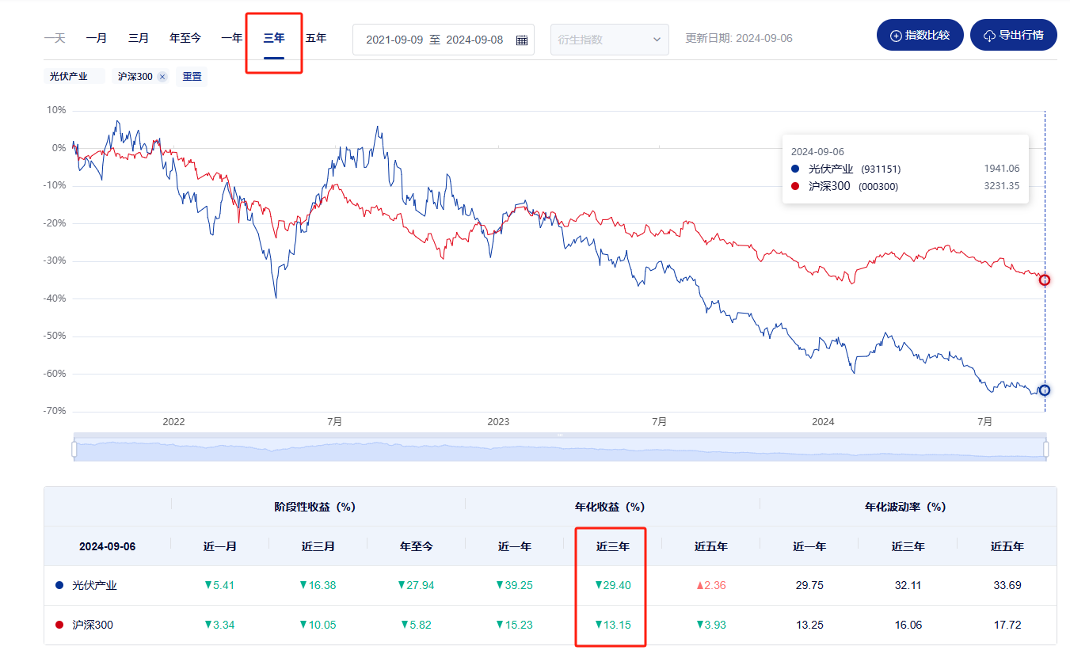
Task: Toggle 沪深300 series via its legend dot
Action: coord(796,185)
